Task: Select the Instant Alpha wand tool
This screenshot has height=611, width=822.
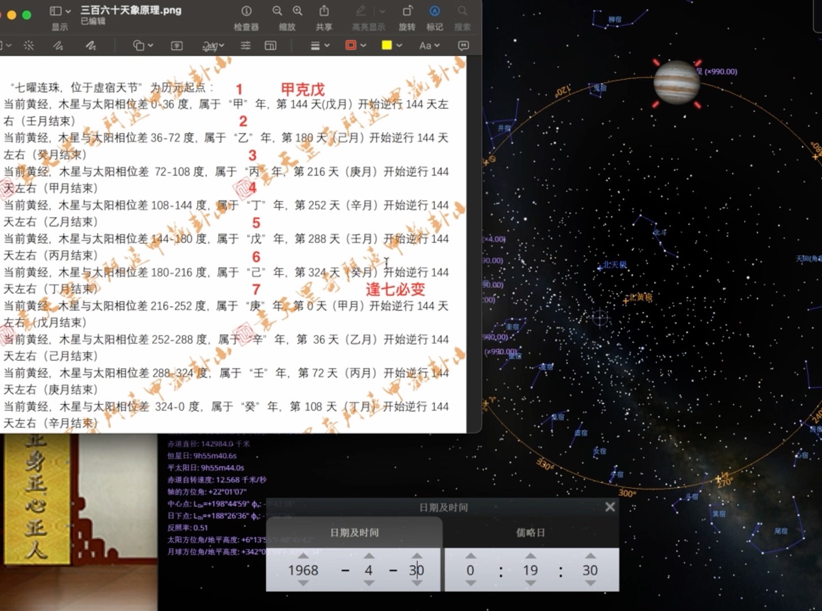Action: [29, 45]
